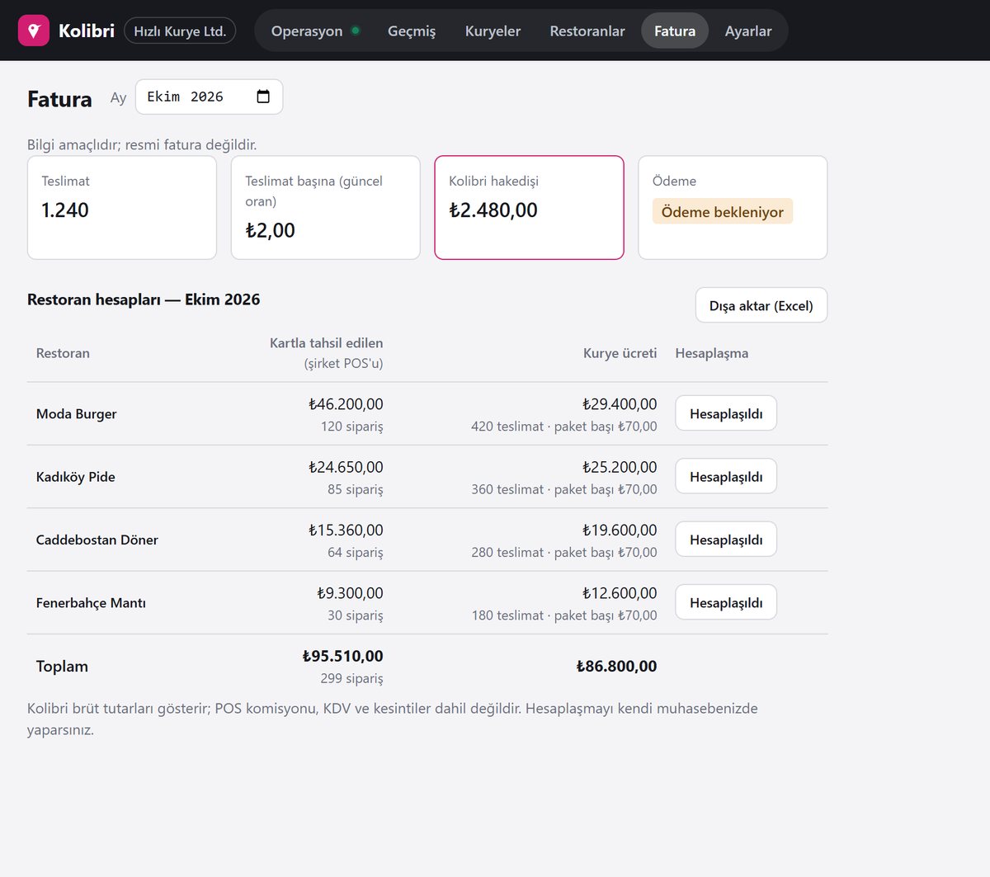Click the ₺9.300,00 card amount

point(351,593)
